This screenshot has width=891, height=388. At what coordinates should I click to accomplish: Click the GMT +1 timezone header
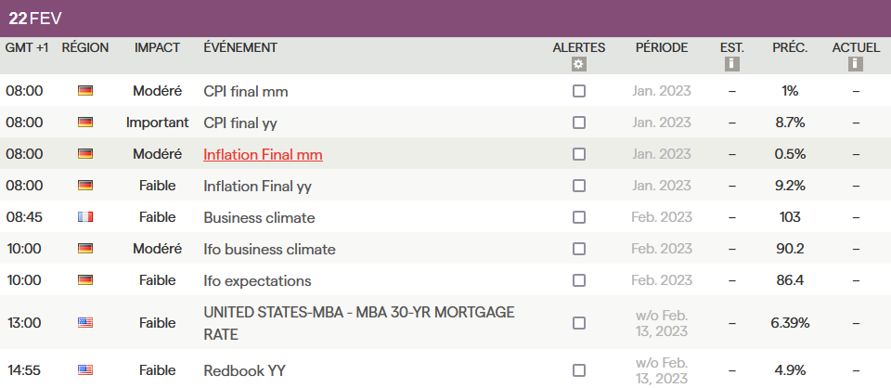coord(27,47)
